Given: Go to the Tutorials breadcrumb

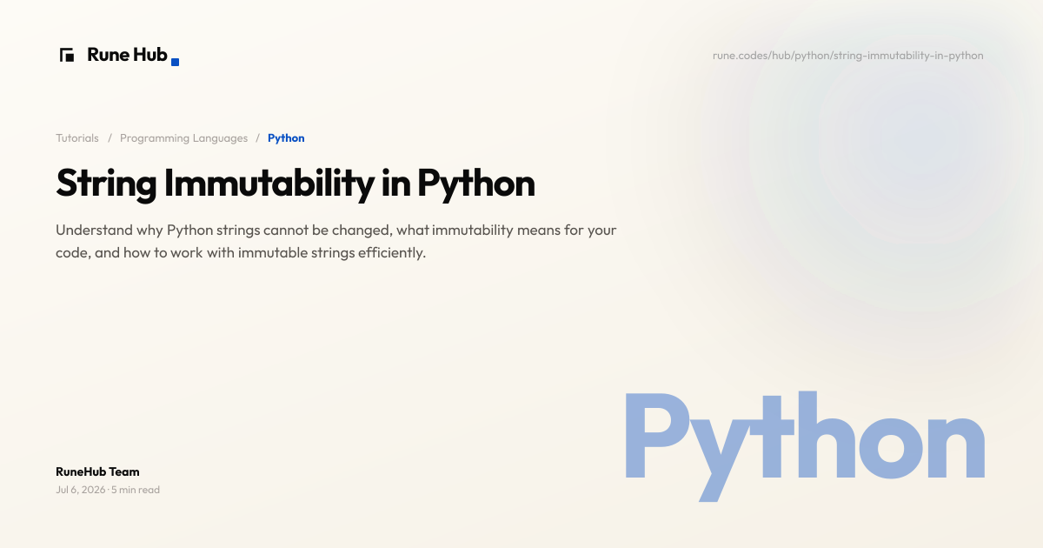Looking at the screenshot, I should tap(77, 138).
